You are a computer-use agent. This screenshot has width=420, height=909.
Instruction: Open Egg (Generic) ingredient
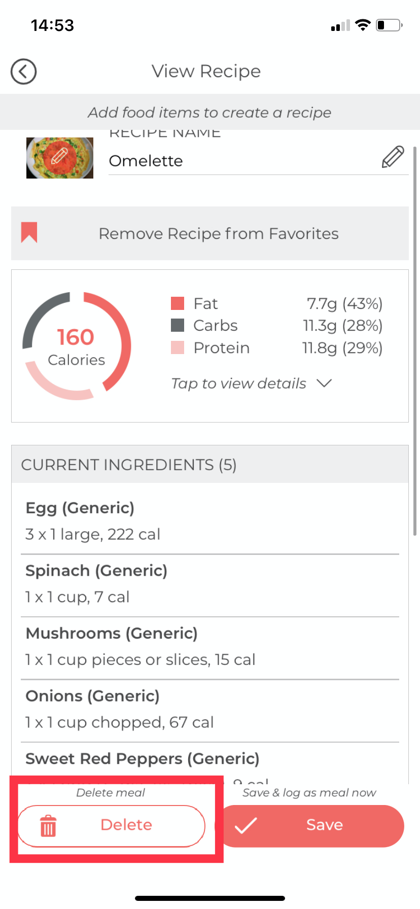pyautogui.click(x=210, y=520)
